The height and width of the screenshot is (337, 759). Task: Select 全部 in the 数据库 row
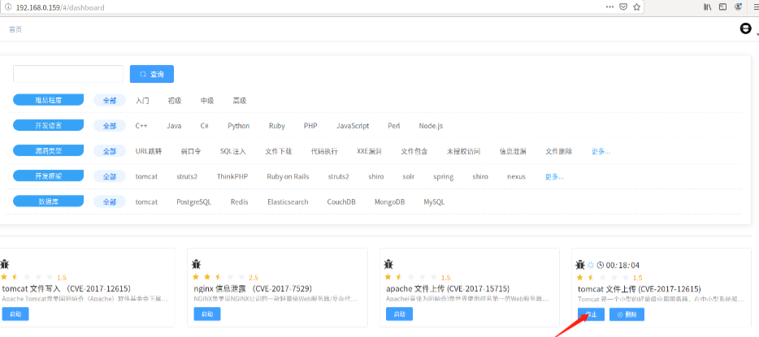tap(109, 201)
